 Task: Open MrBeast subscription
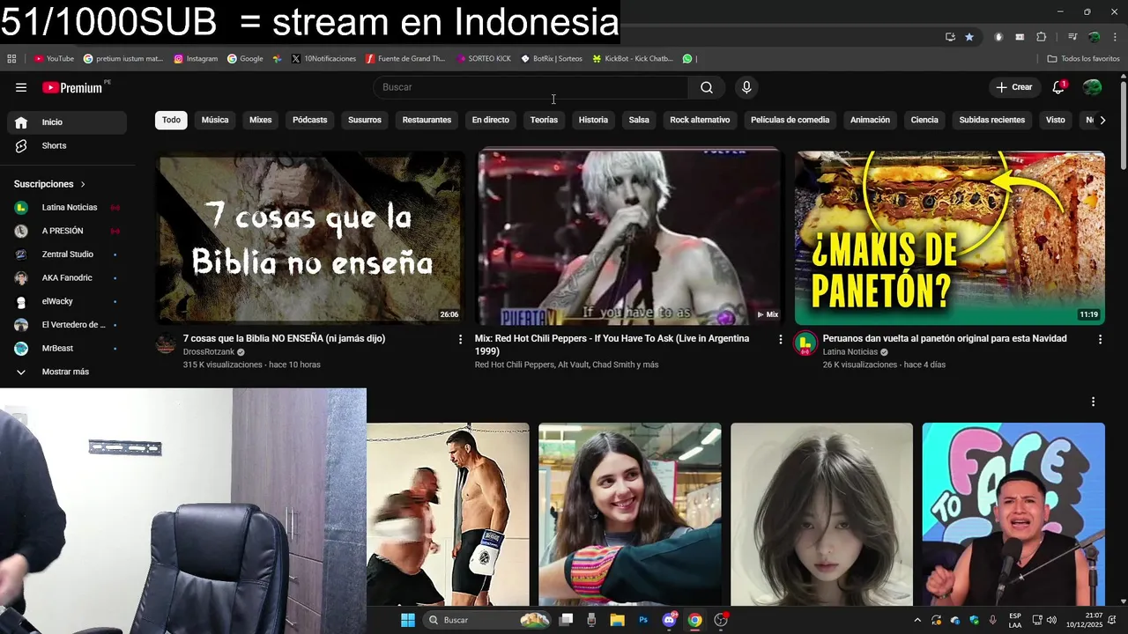point(67,349)
